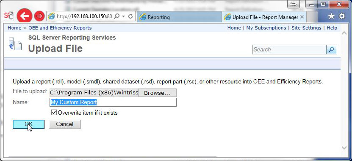Click the double-arrow window button in title bar
Screen dimensions: 352x161
(293, 5)
